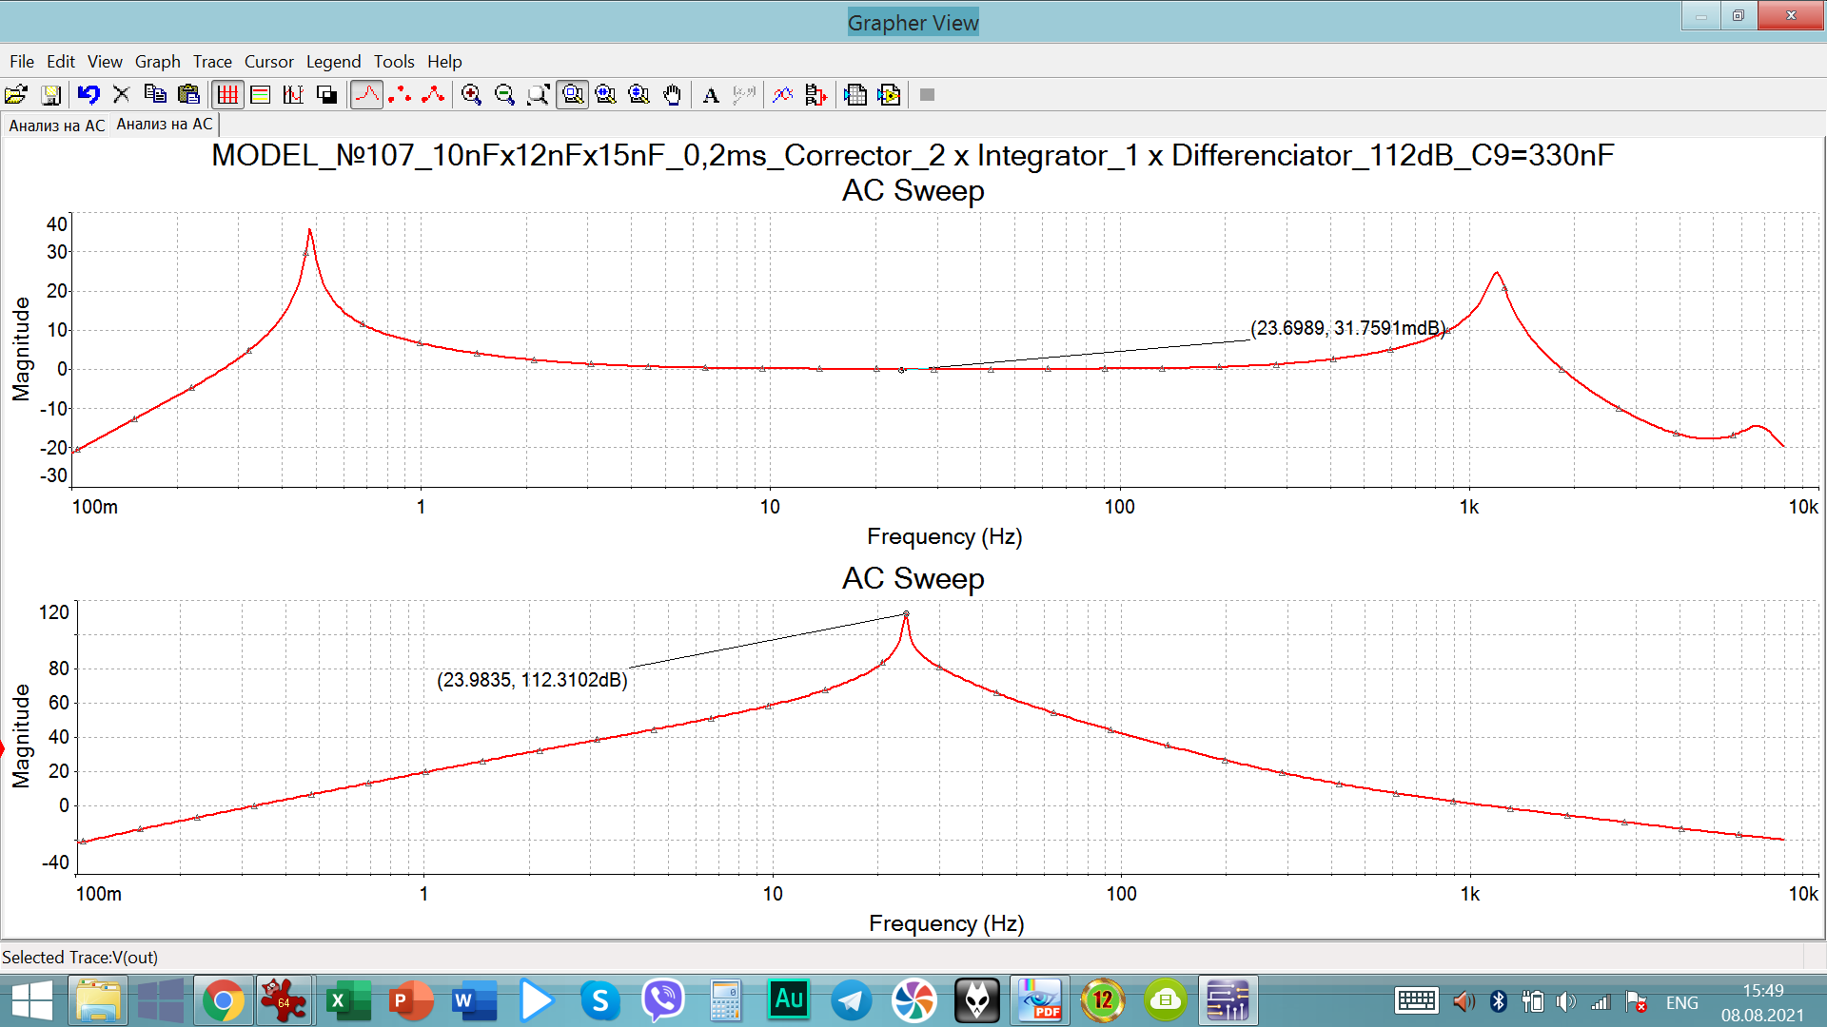Click the Export to LabVIEW icon
Image resolution: width=1827 pixels, height=1027 pixels.
coord(889,94)
